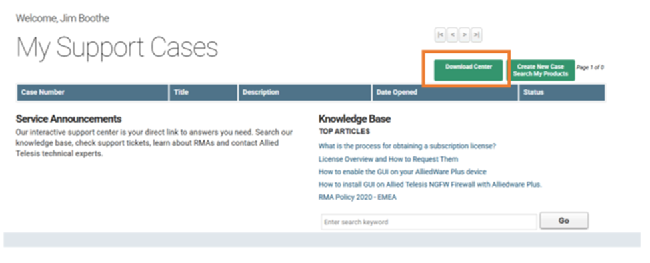Jump to last page of cases
This screenshot has width=650, height=263.
(476, 35)
